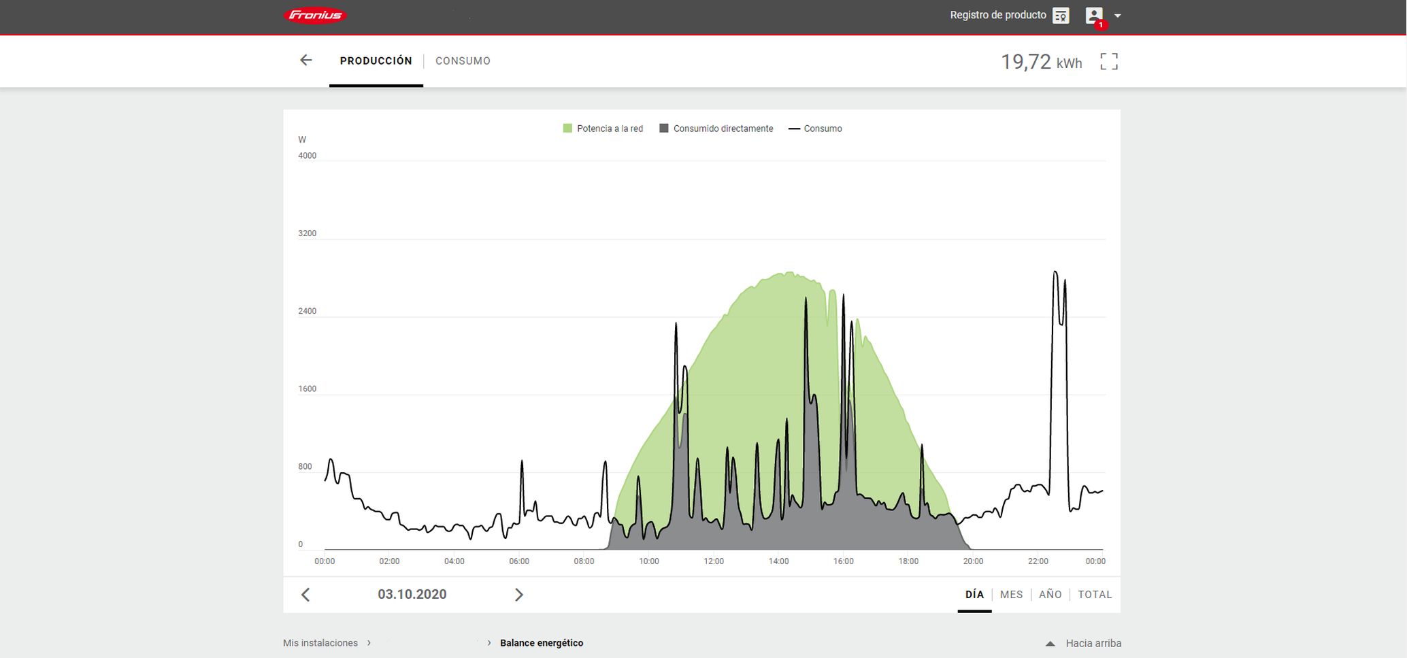The image size is (1407, 658).
Task: Click the Fronius logo
Action: pyautogui.click(x=315, y=16)
